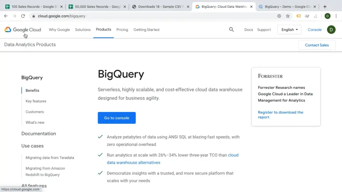This screenshot has width=342, height=192.
Task: Click the orange extension icon in toolbar
Action: pyautogui.click(x=299, y=16)
